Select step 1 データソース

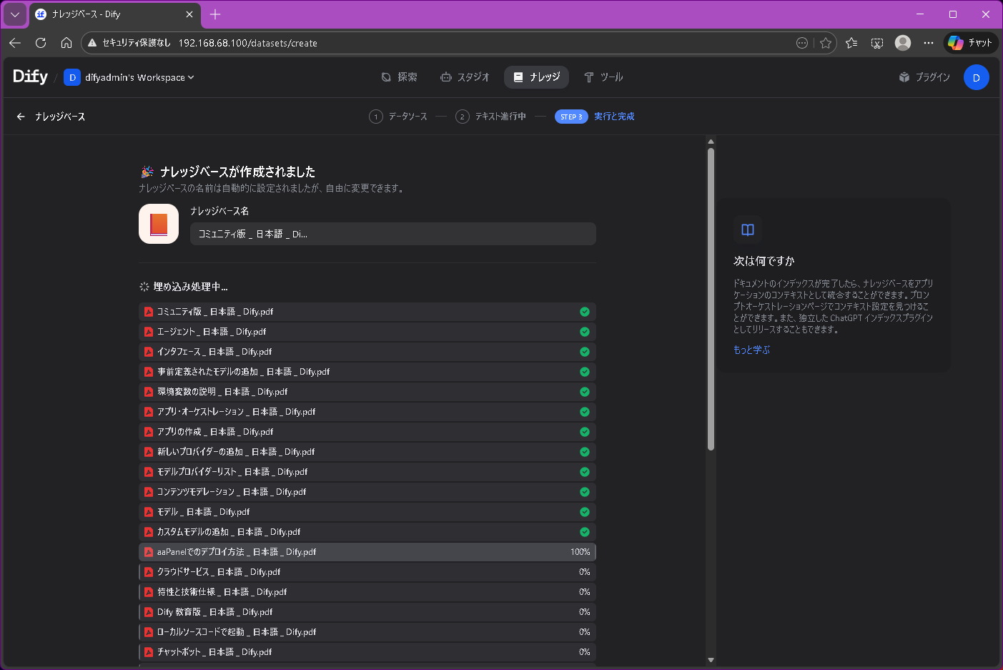(398, 117)
